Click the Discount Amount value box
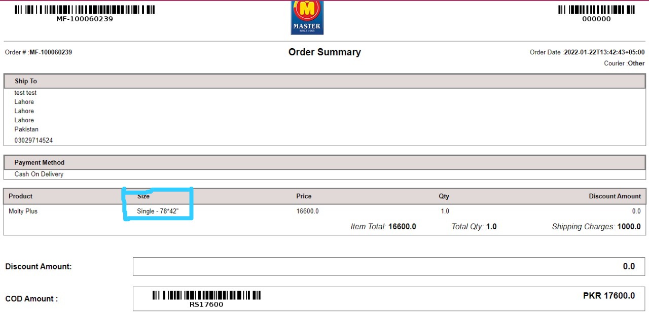Viewport: 649px width, 314px height. pos(388,267)
